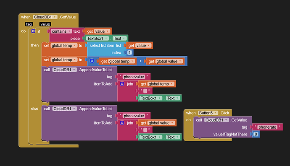
Task: Click the 'then' label of the if block
Action: point(35,45)
